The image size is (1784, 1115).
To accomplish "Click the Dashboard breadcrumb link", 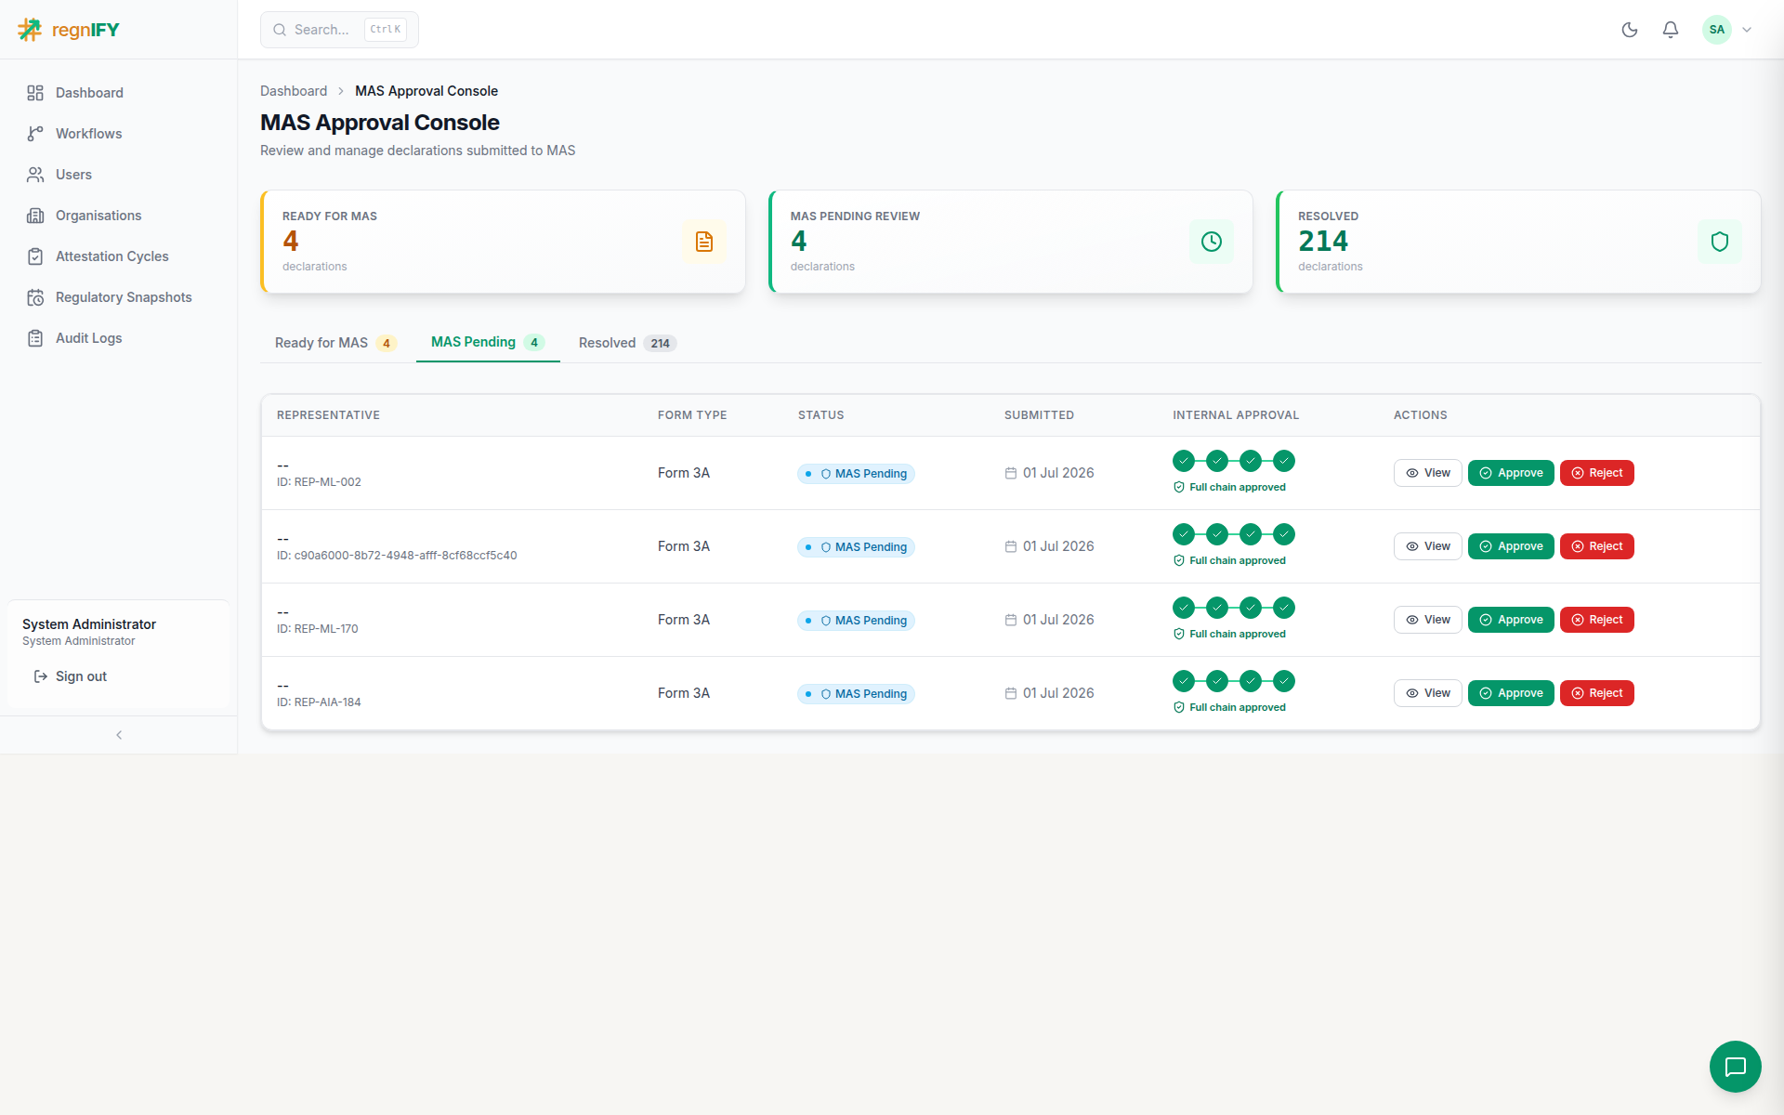I will (294, 91).
